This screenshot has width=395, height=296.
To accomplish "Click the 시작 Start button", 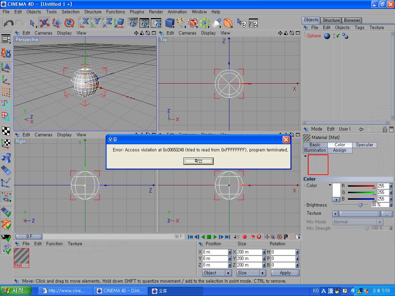I will (15, 291).
